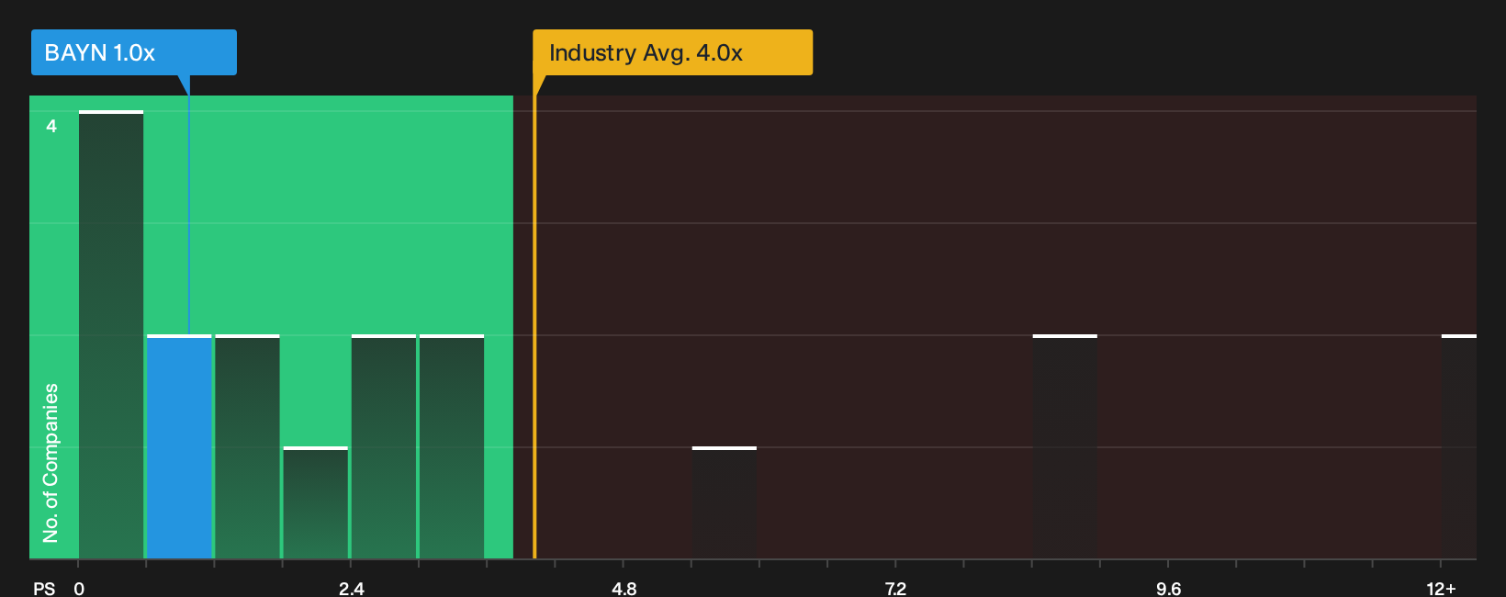Select the highlighted blue BAYN histogram bar

coord(179,446)
